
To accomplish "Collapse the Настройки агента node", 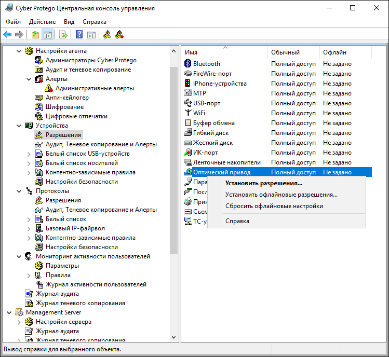I will coord(19,51).
